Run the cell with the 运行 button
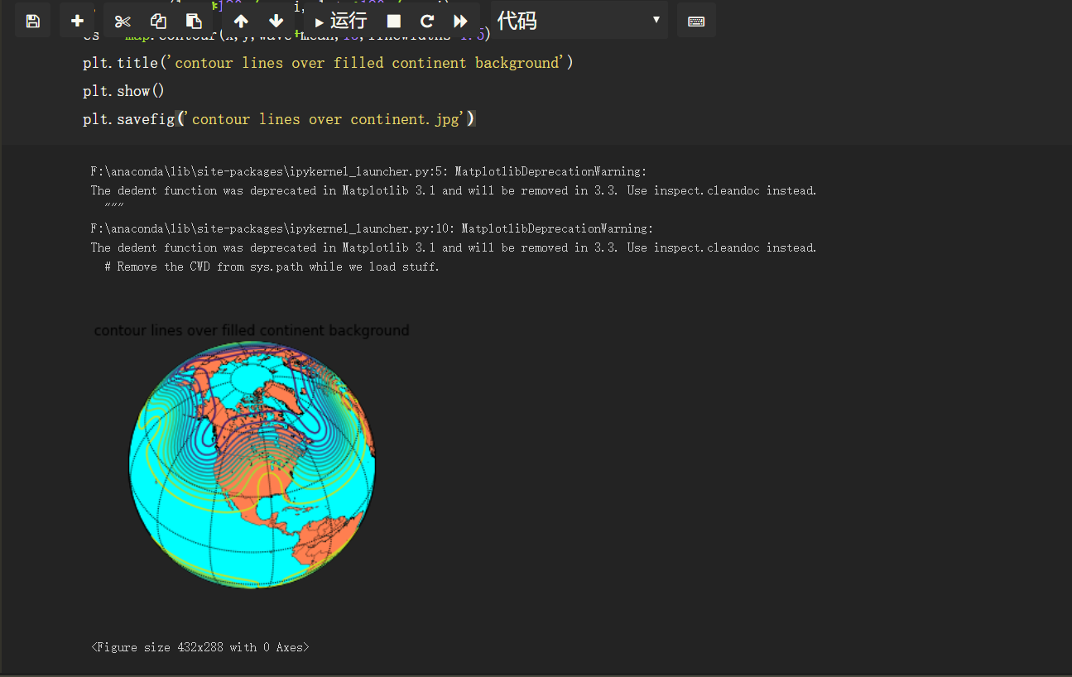The image size is (1072, 677). [343, 20]
